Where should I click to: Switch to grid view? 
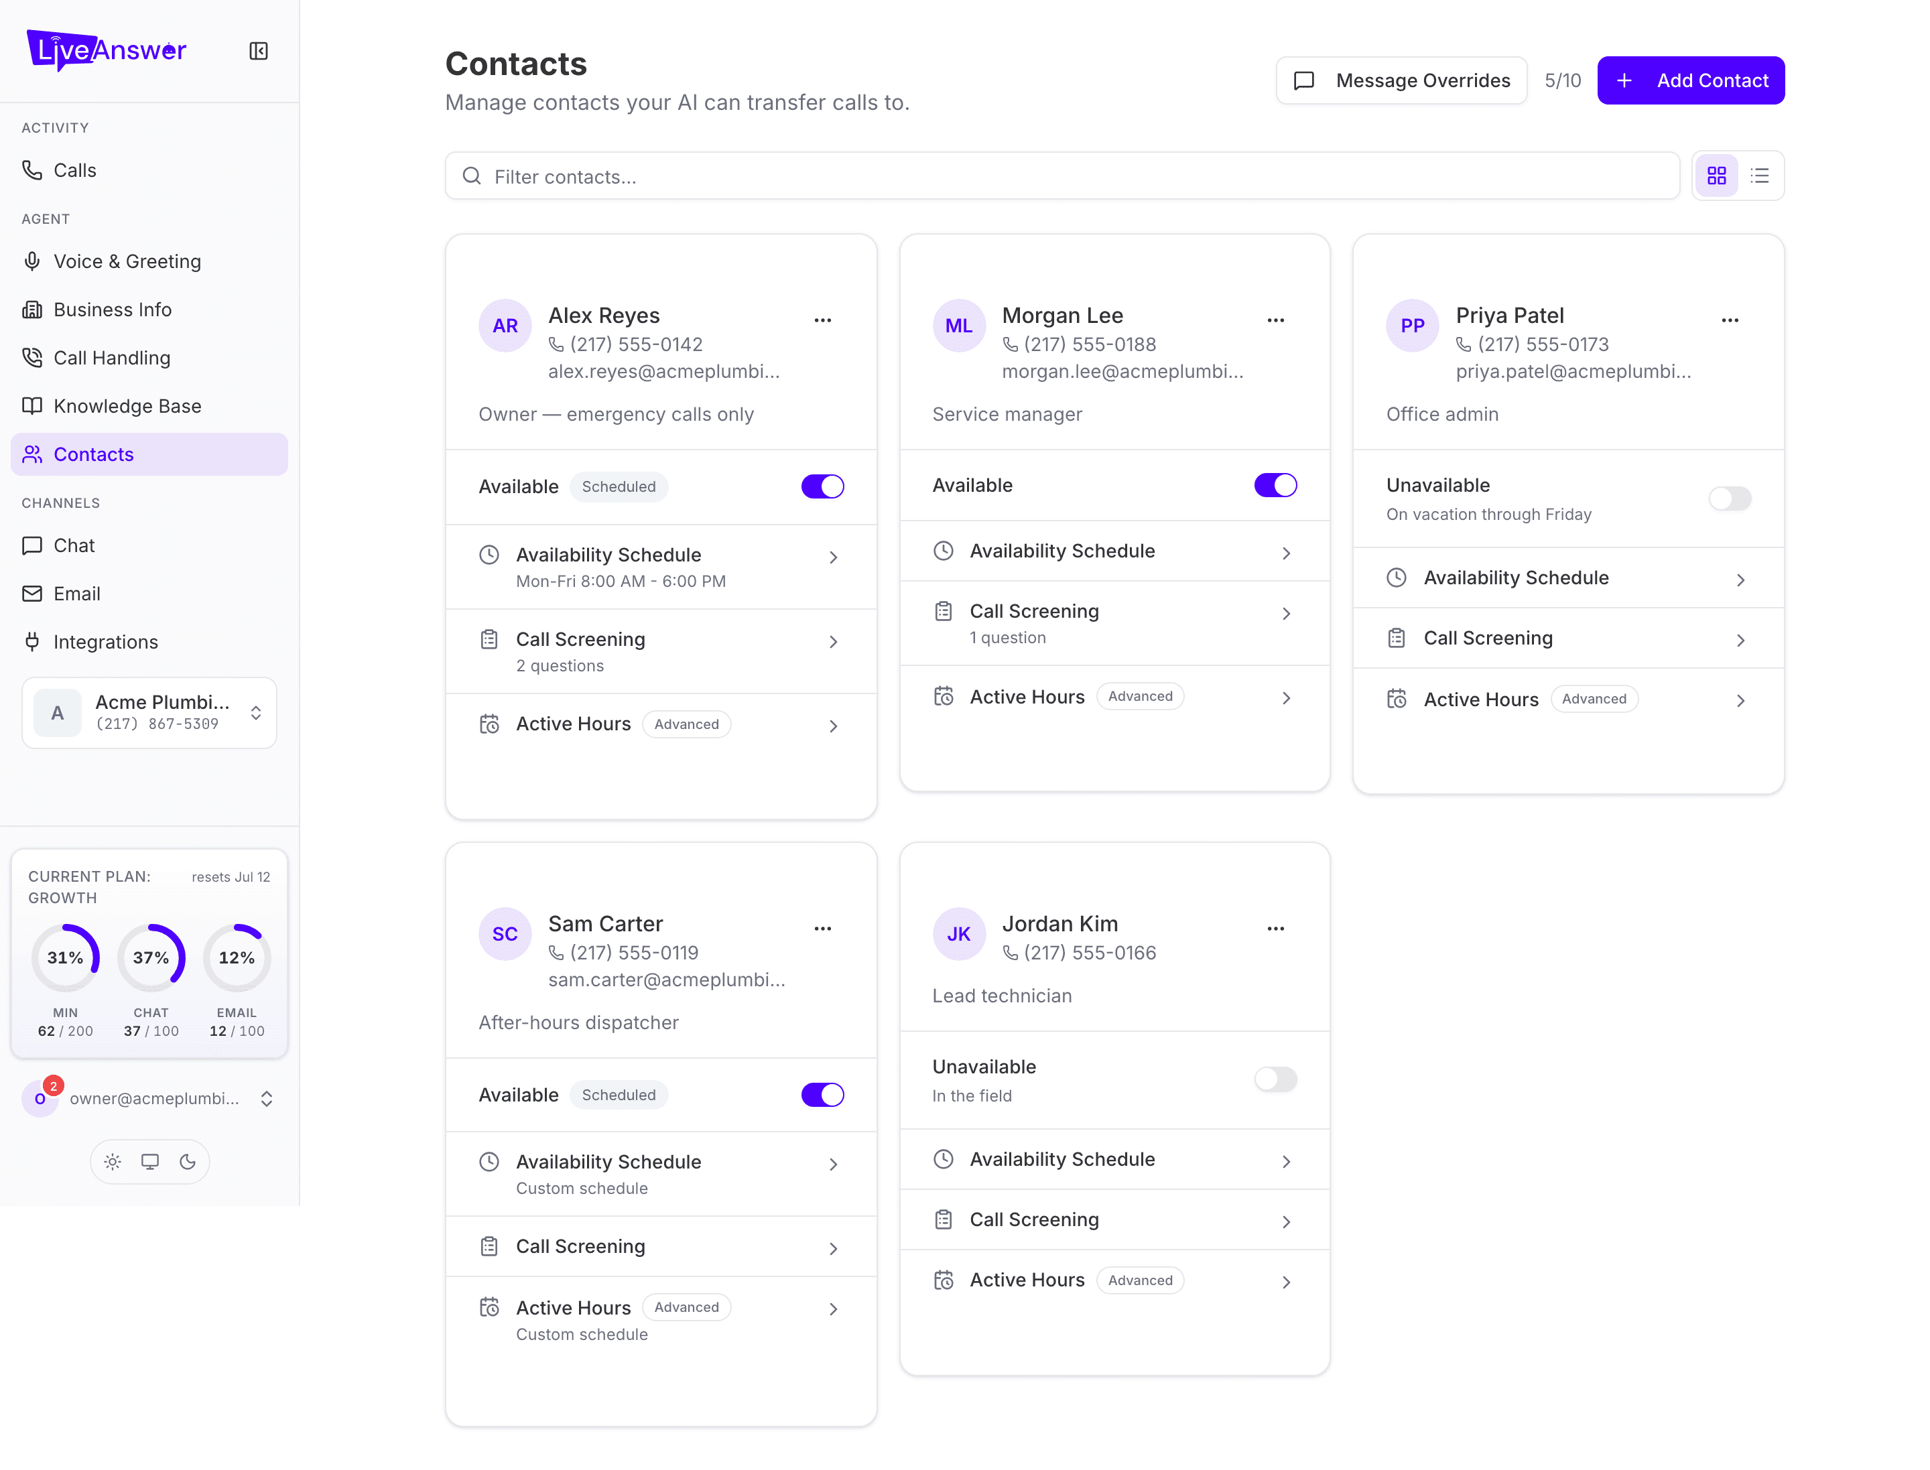coord(1716,176)
